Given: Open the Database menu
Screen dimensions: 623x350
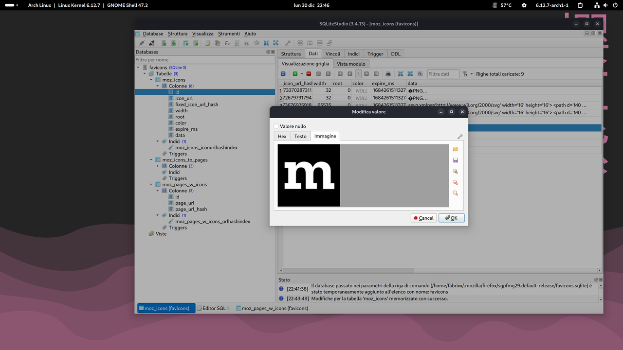Looking at the screenshot, I should coord(153,34).
